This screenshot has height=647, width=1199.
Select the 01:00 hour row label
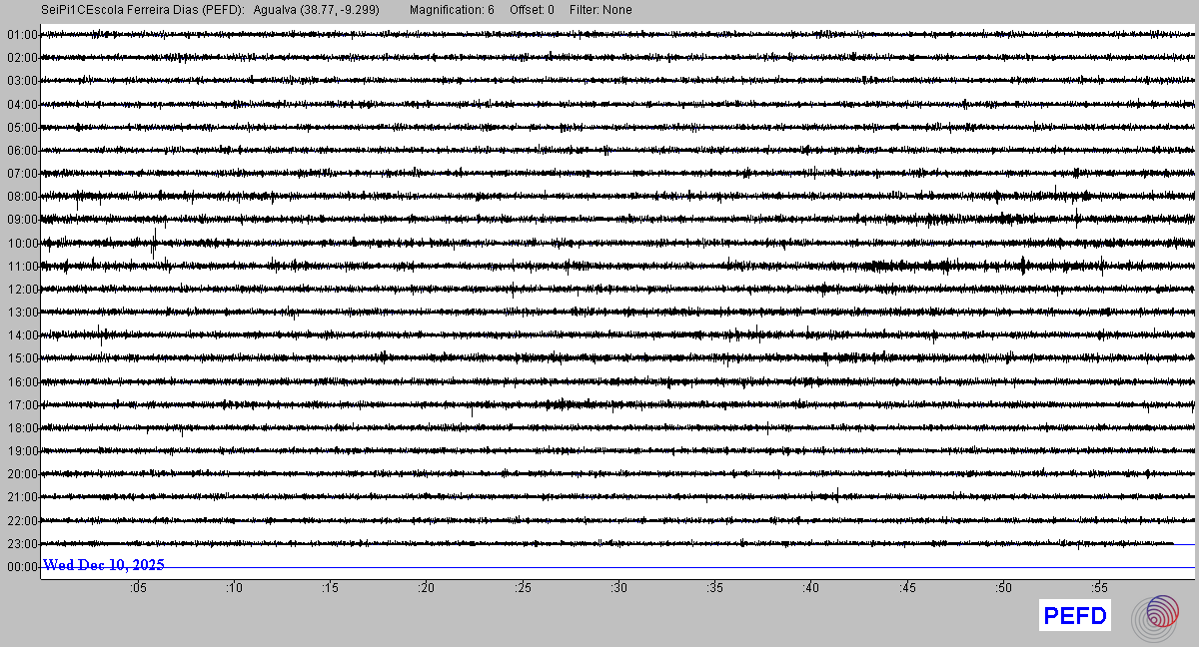point(22,35)
